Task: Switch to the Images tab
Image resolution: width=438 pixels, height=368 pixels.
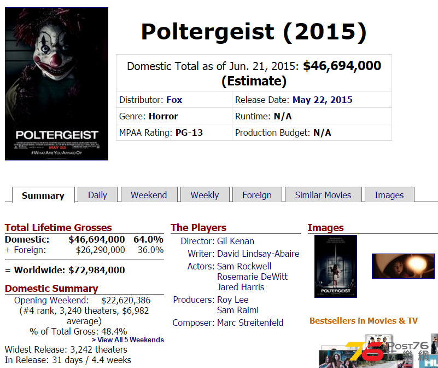Action: coord(389,195)
